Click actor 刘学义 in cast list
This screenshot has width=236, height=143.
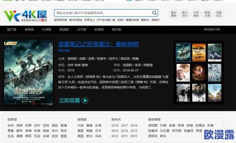click(x=113, y=58)
